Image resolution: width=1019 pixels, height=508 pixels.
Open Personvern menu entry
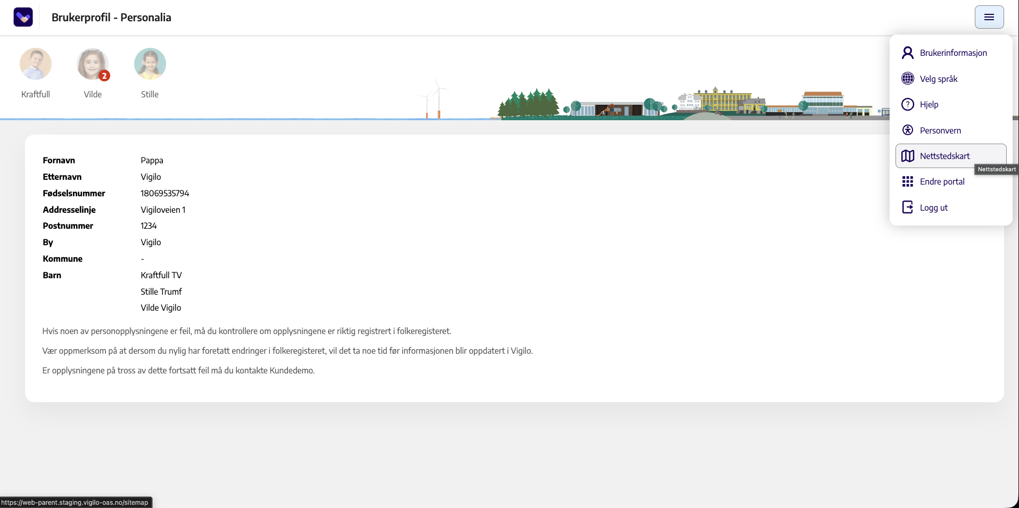pos(951,130)
